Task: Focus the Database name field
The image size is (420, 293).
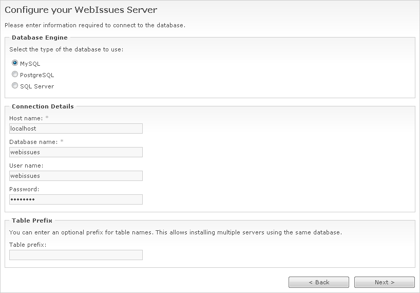Action: point(76,152)
